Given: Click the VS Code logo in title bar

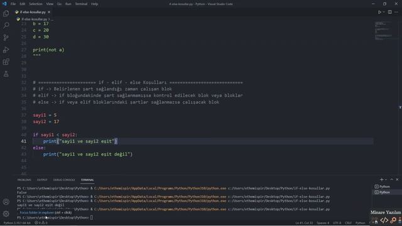Looking at the screenshot, I should point(4,4).
